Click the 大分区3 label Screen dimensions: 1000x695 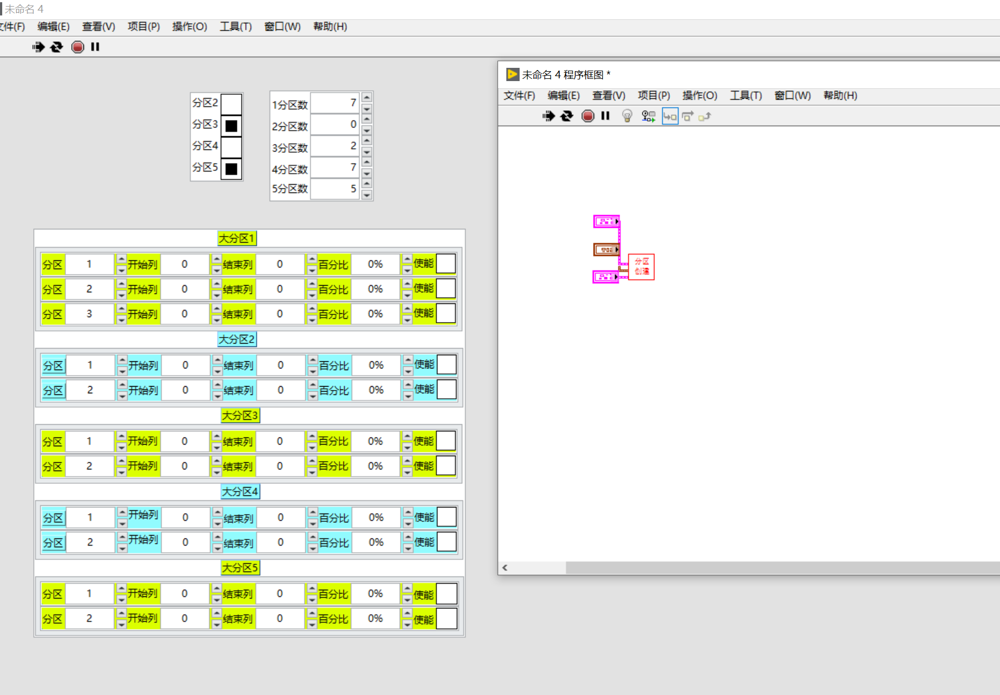click(x=240, y=415)
